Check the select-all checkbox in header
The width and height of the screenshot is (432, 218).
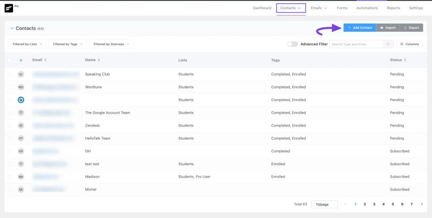pos(10,60)
